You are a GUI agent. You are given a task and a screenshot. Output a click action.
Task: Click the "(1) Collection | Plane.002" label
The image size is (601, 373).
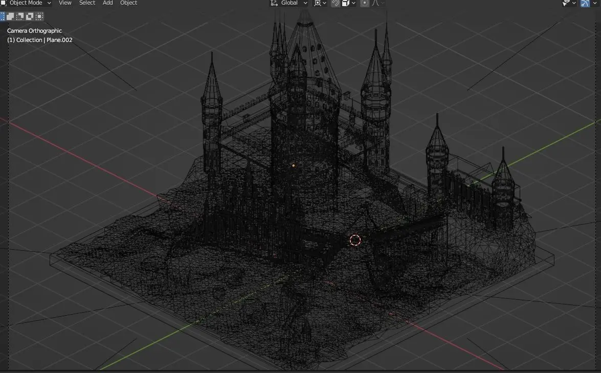coord(40,40)
